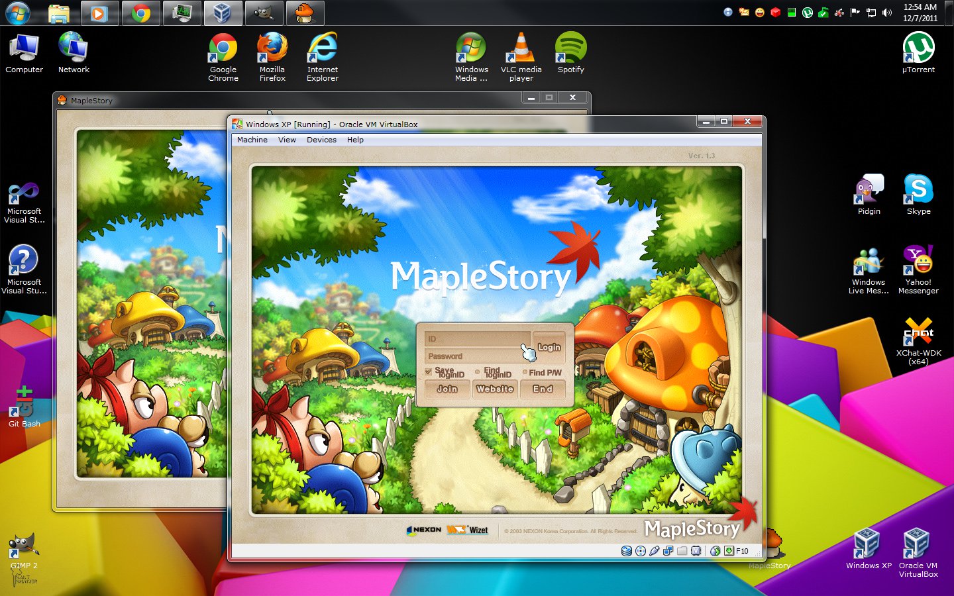Open Microsoft Visual Studio help question-mark shortcut
The height and width of the screenshot is (596, 954).
(x=25, y=270)
